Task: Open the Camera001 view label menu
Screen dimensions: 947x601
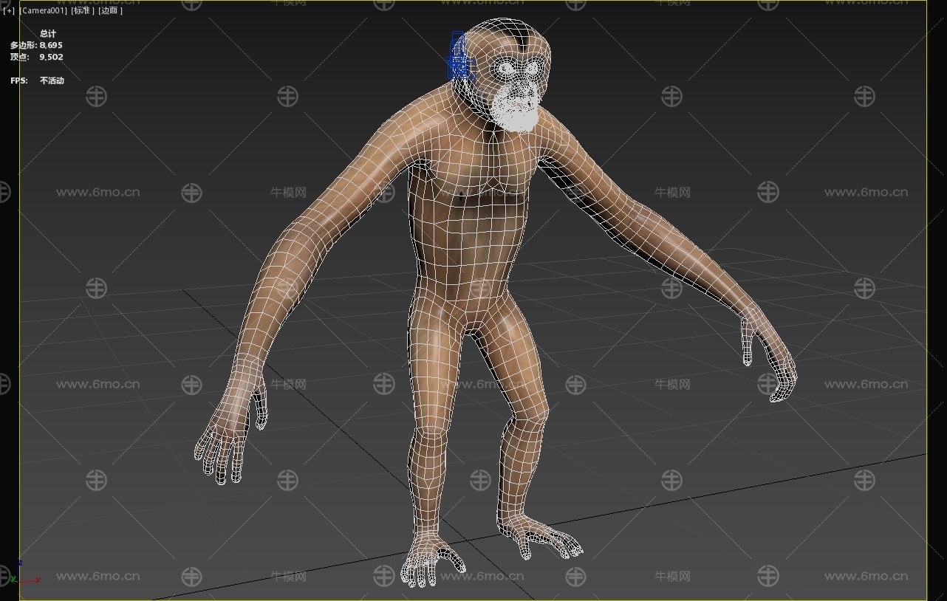Action: (43, 10)
